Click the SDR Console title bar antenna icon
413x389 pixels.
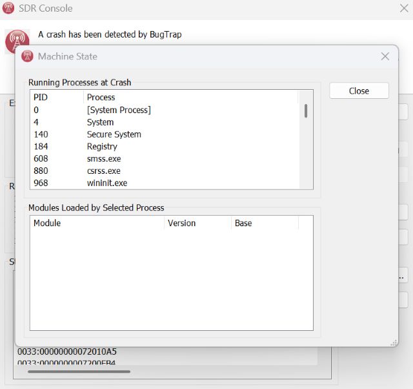tap(8, 8)
